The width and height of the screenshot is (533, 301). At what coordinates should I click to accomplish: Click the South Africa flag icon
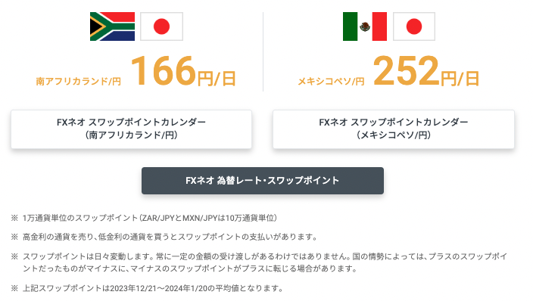(x=112, y=26)
